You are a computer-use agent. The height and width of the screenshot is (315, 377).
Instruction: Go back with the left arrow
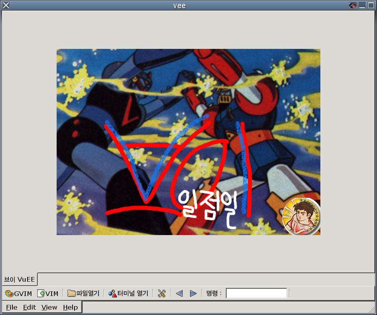click(x=179, y=293)
